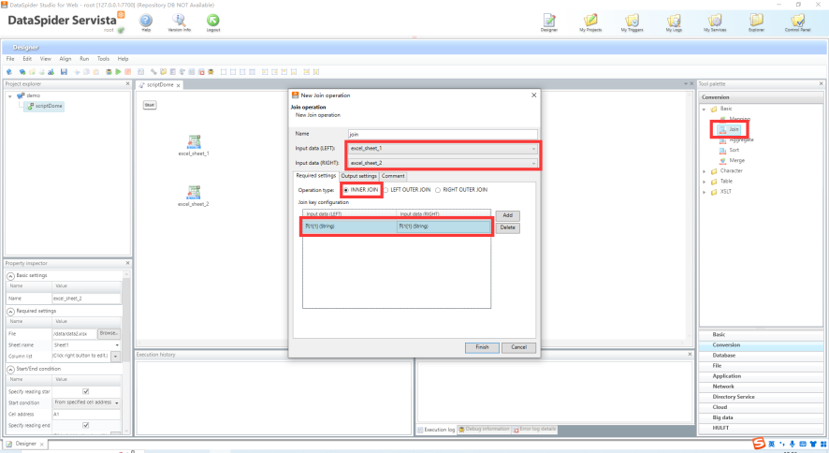Open Version Info icon
Image resolution: width=829 pixels, height=453 pixels.
tap(180, 21)
